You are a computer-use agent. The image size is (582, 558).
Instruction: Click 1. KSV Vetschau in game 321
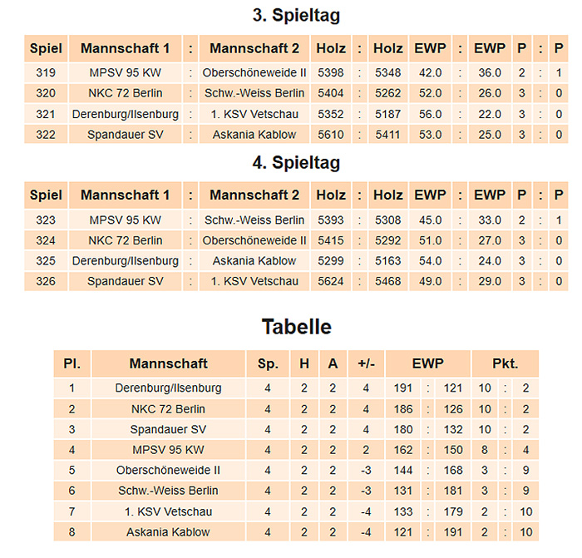(x=254, y=114)
